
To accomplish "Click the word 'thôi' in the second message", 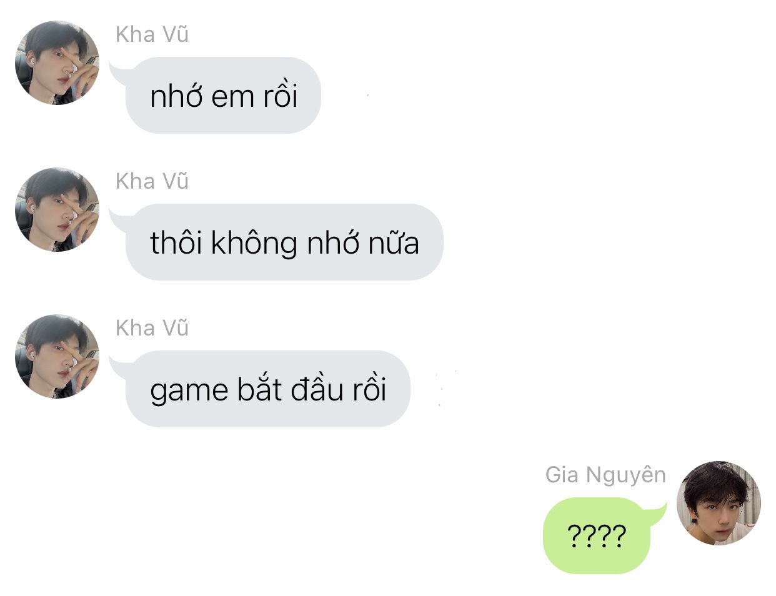I will [176, 242].
